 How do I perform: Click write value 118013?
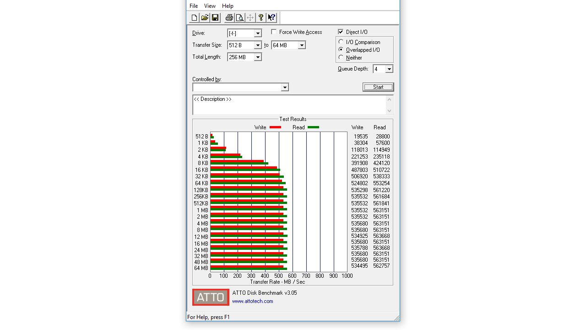click(359, 150)
